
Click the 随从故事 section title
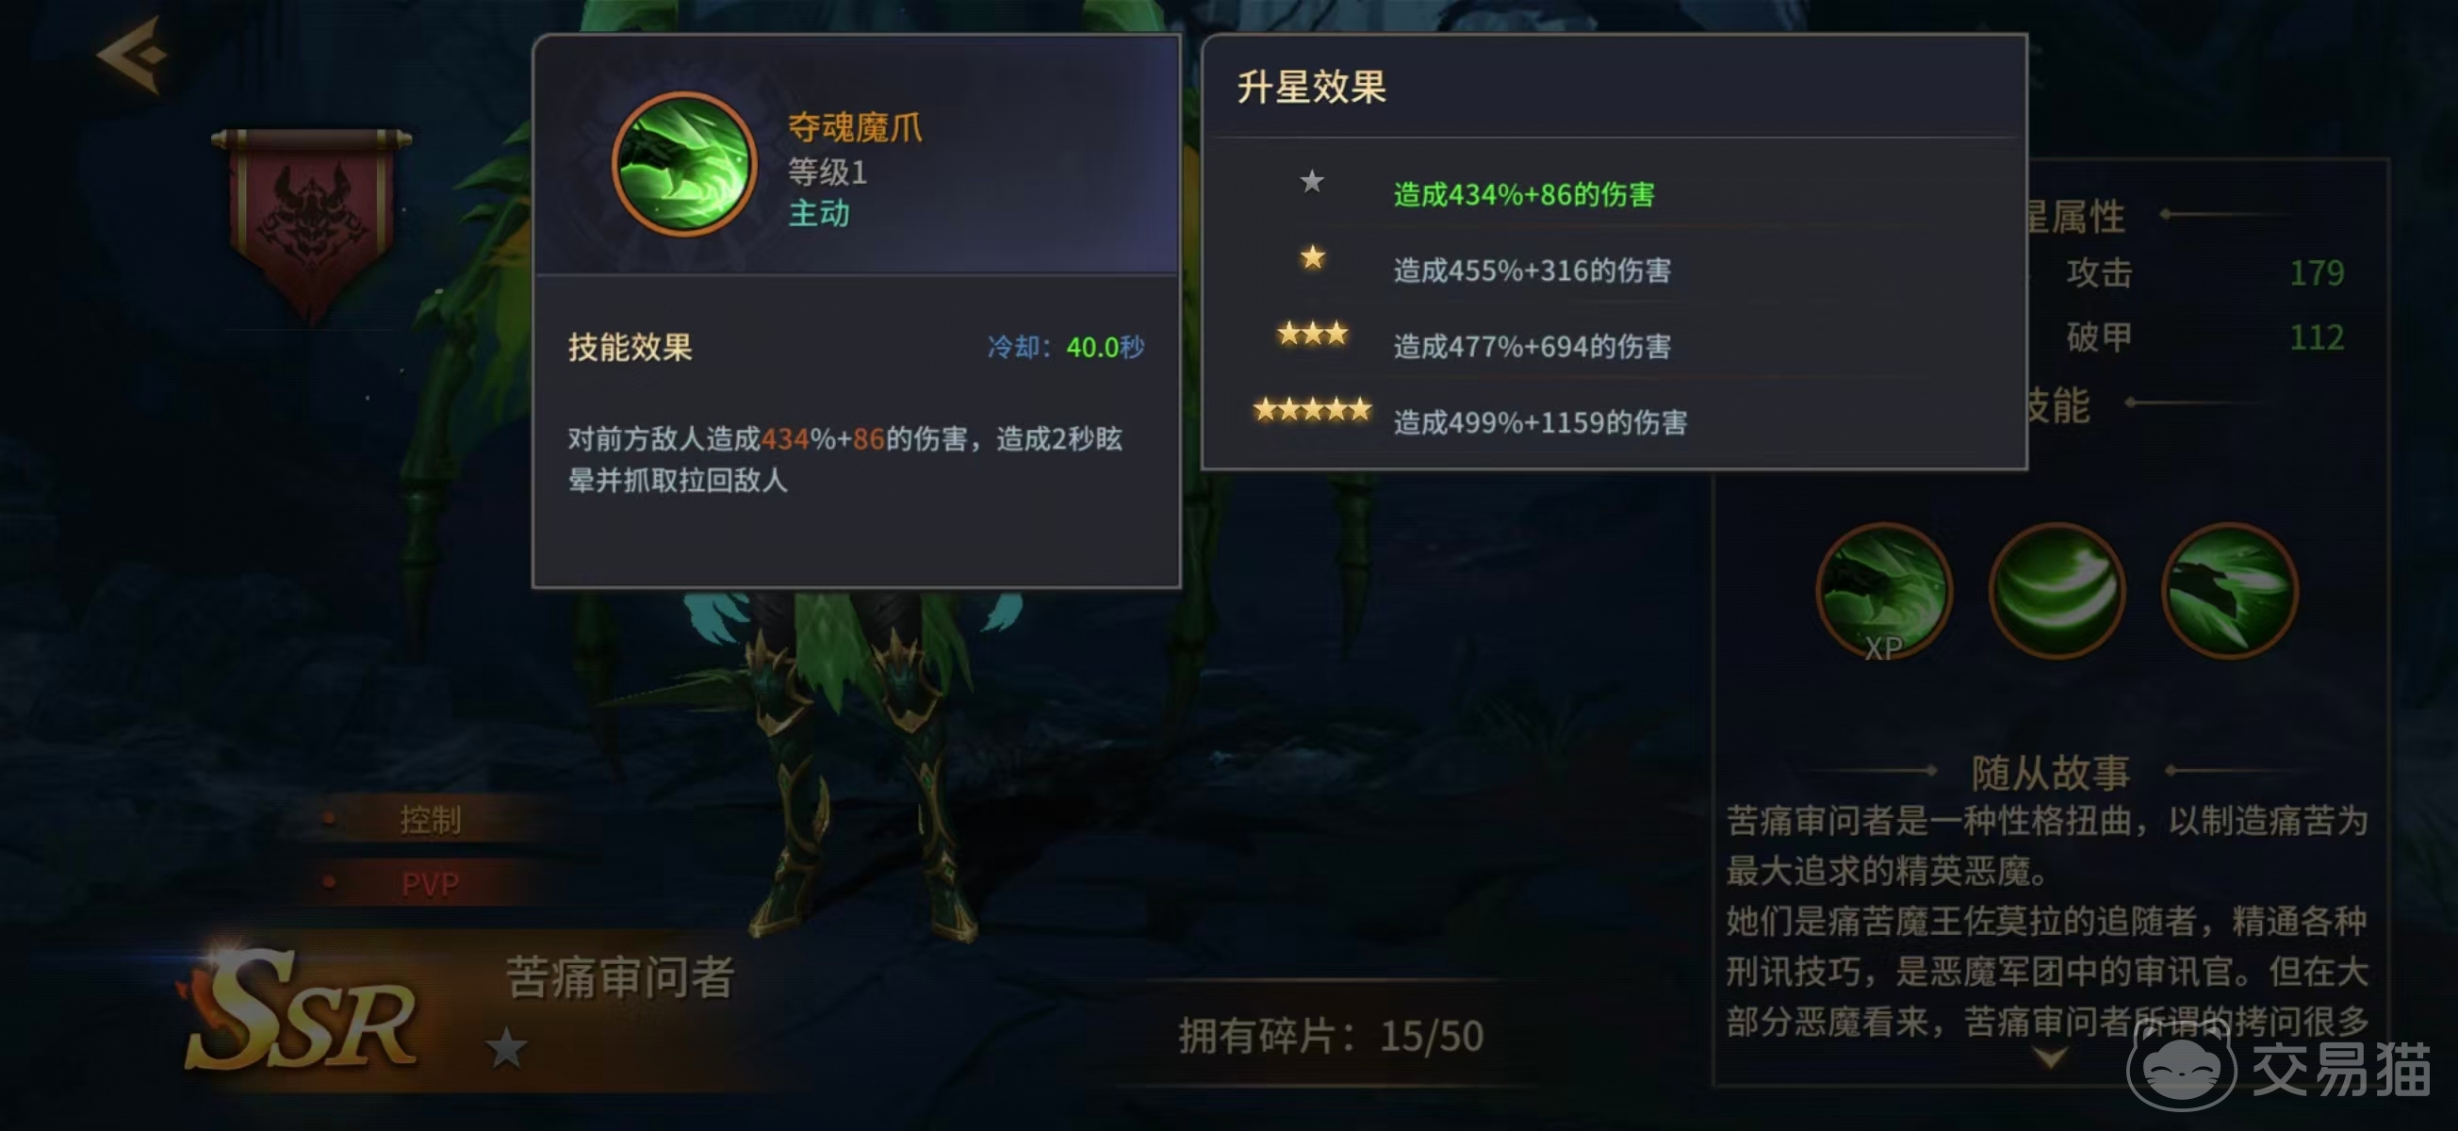coord(2051,772)
